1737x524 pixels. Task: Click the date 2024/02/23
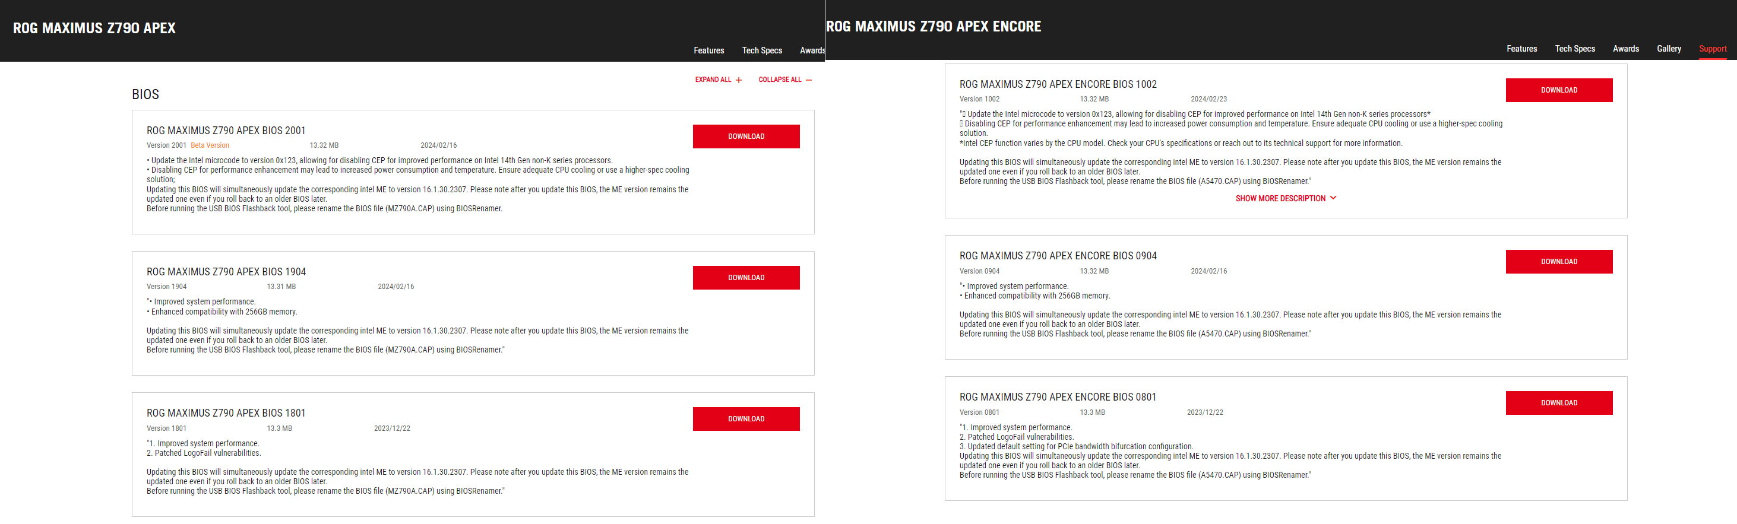click(x=1208, y=99)
